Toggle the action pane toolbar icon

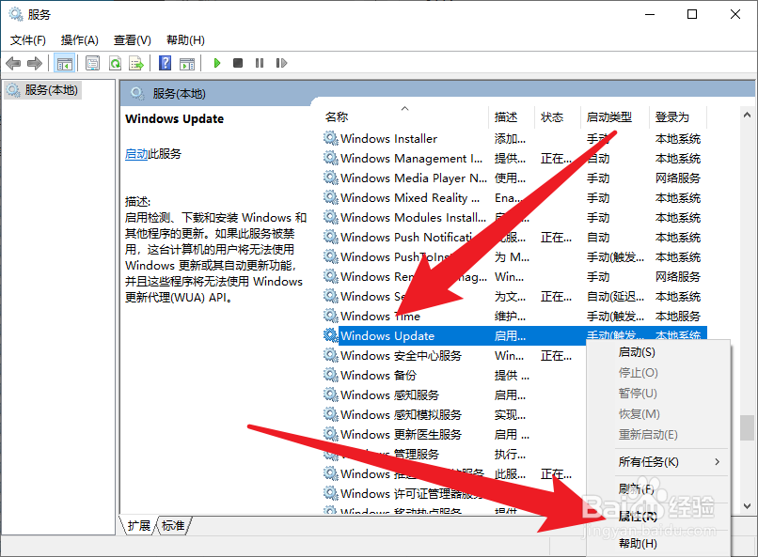click(x=187, y=63)
